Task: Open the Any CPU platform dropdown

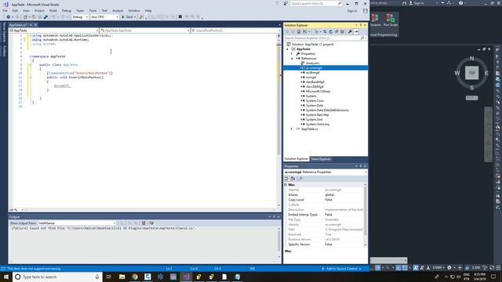Action: 104,17
